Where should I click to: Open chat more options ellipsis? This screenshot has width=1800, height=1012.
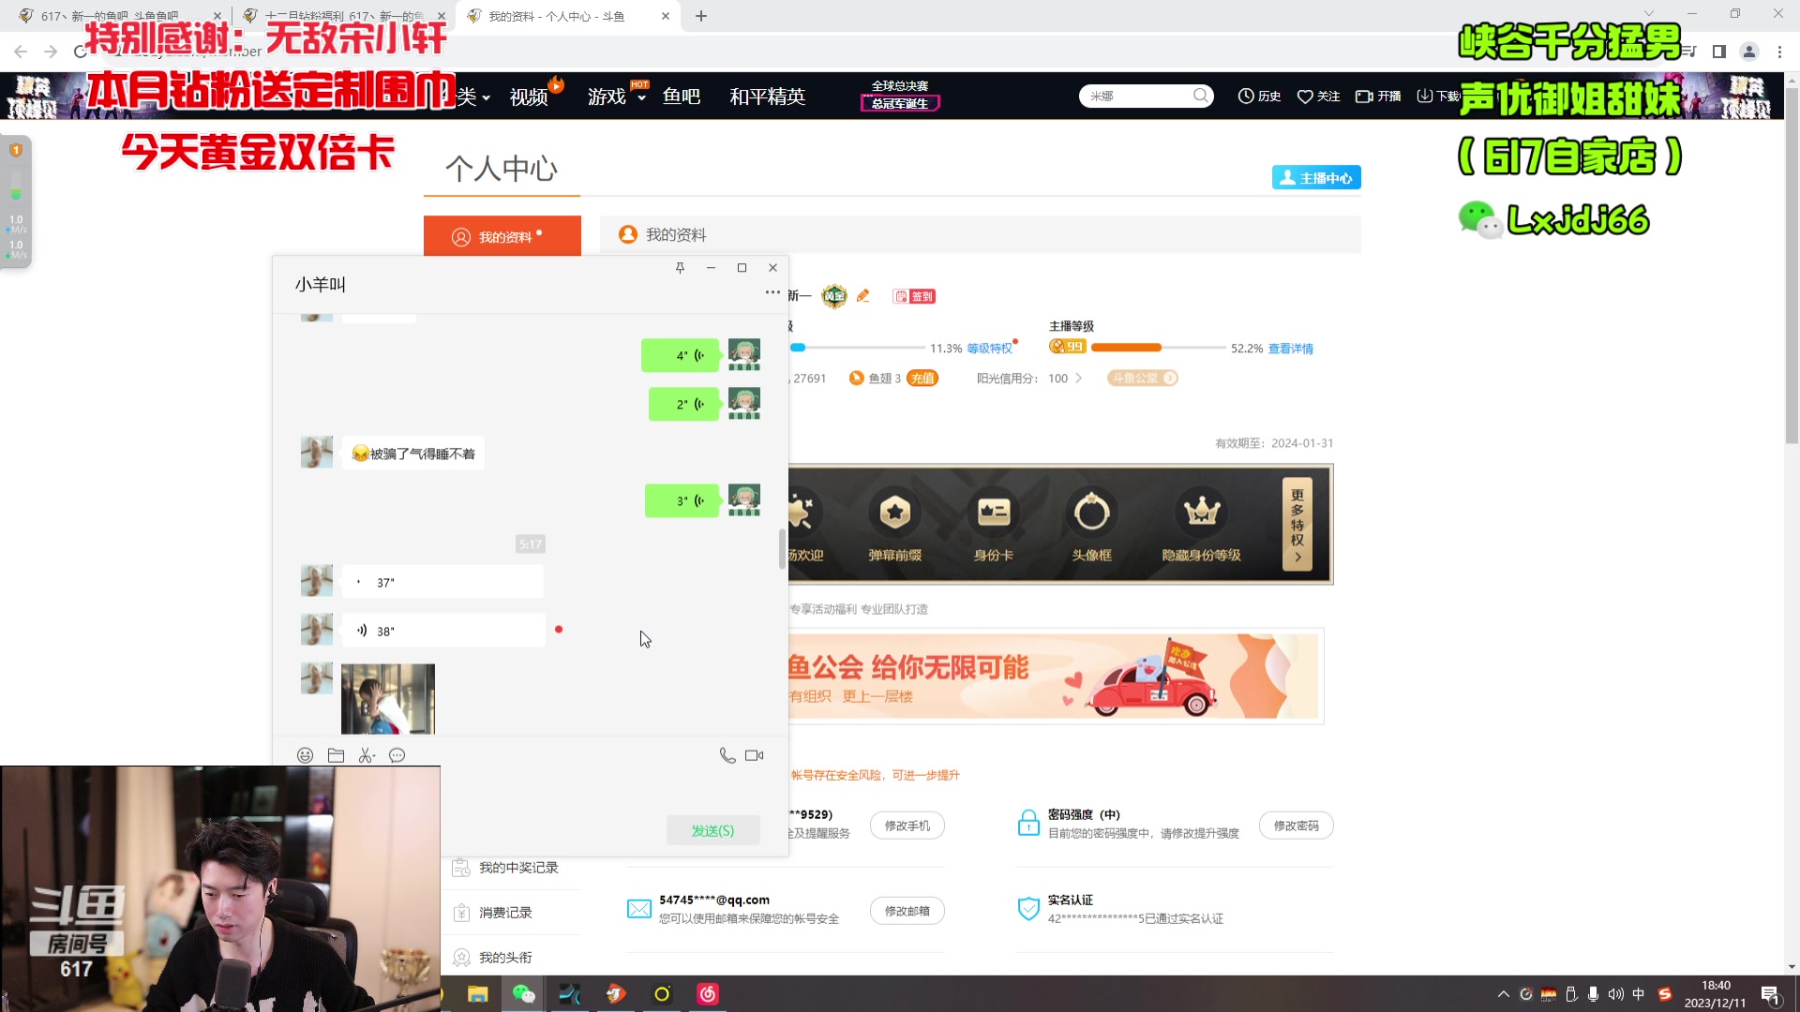tap(772, 292)
